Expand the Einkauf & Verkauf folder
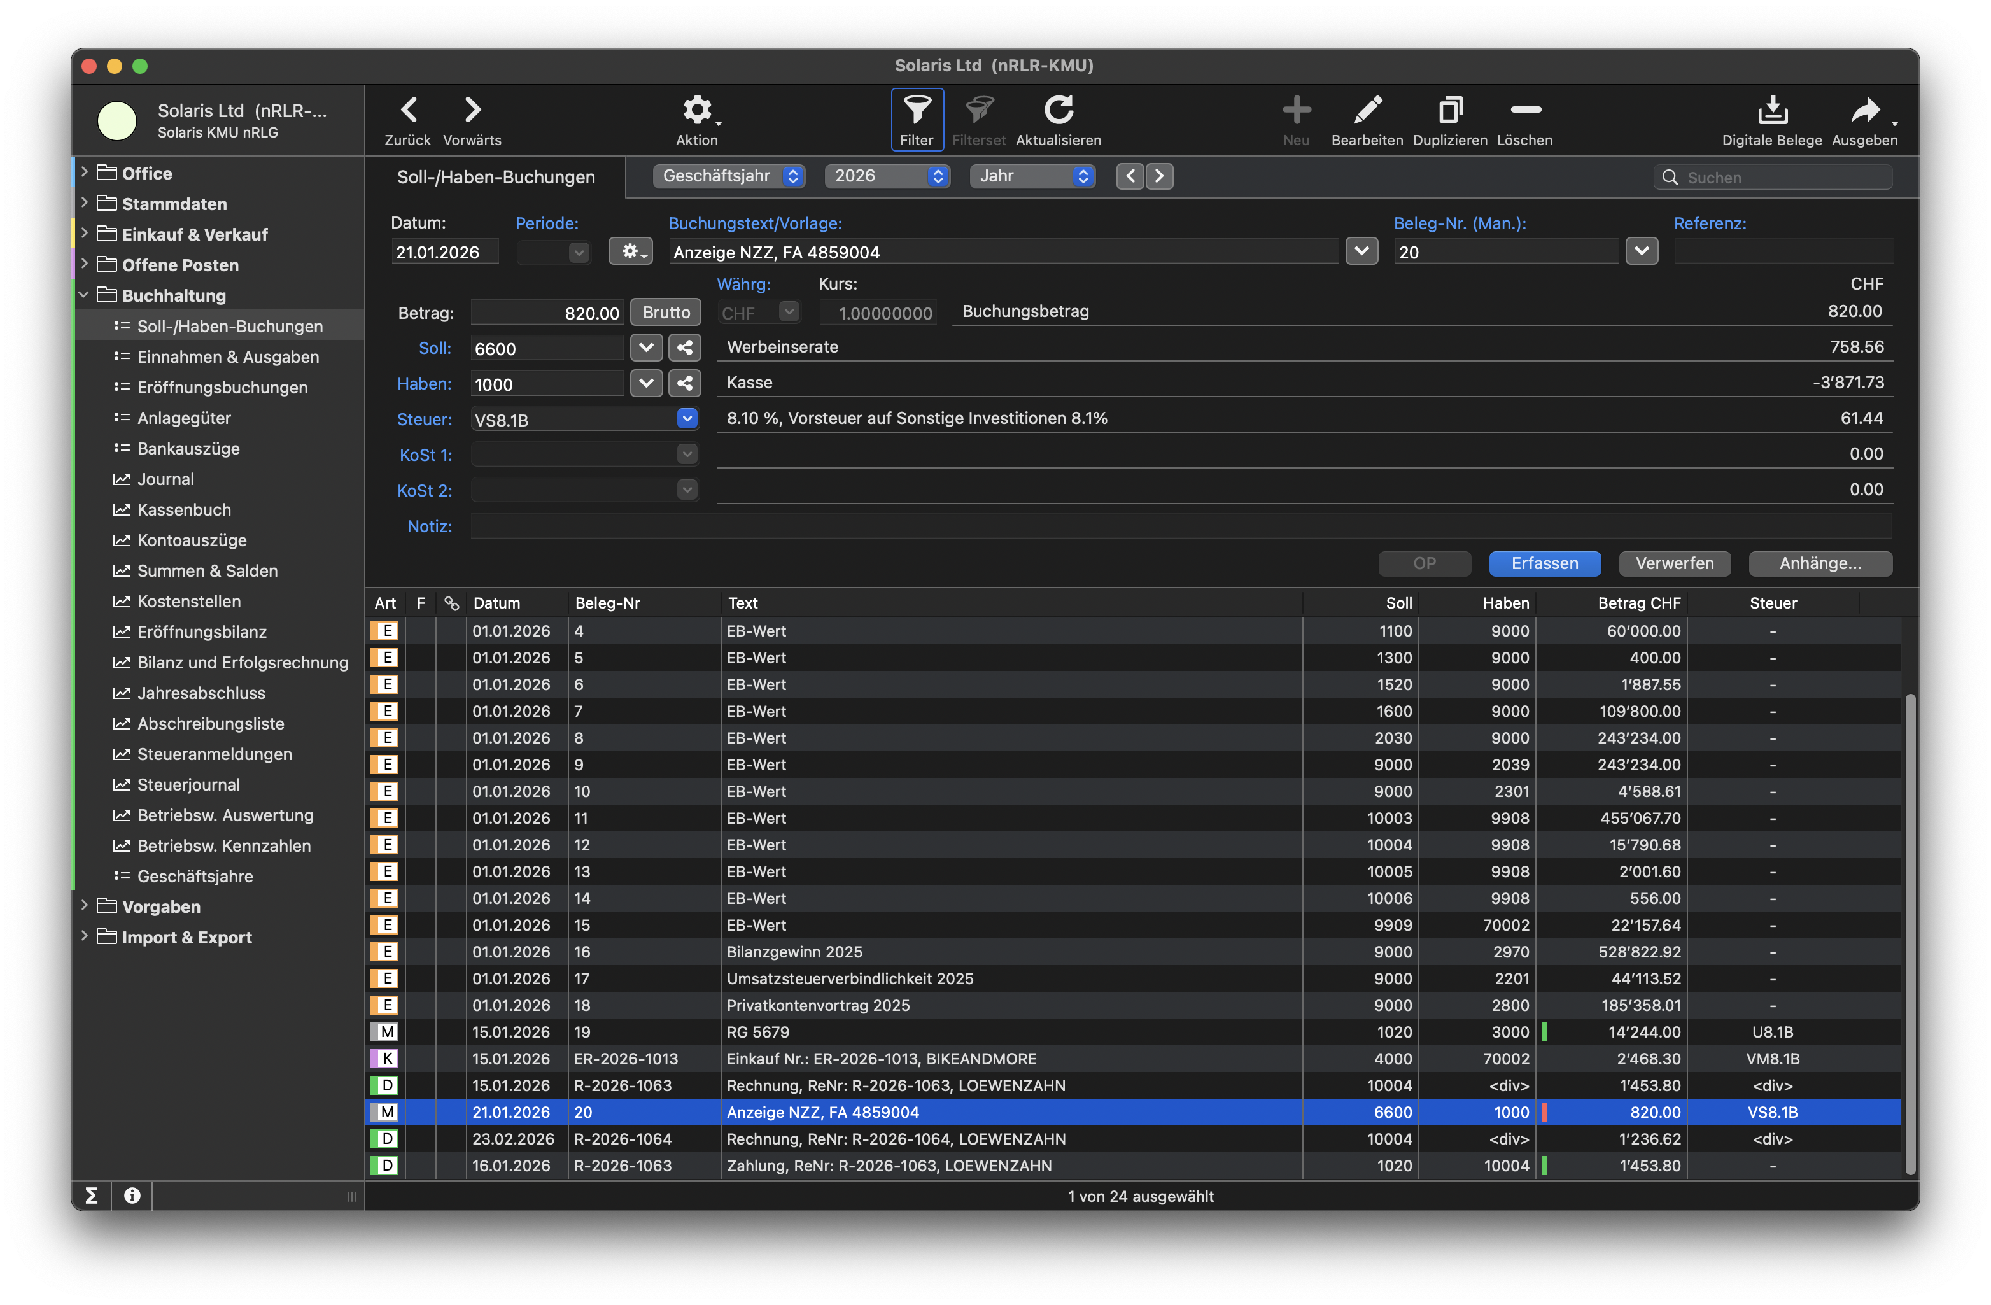The width and height of the screenshot is (1991, 1305). tap(85, 234)
